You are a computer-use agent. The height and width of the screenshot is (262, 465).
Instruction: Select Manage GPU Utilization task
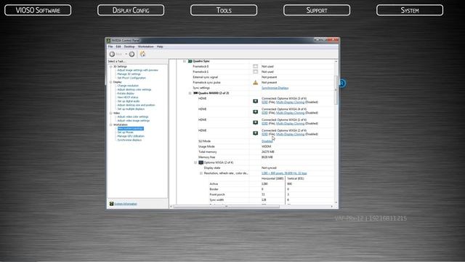pyautogui.click(x=131, y=136)
